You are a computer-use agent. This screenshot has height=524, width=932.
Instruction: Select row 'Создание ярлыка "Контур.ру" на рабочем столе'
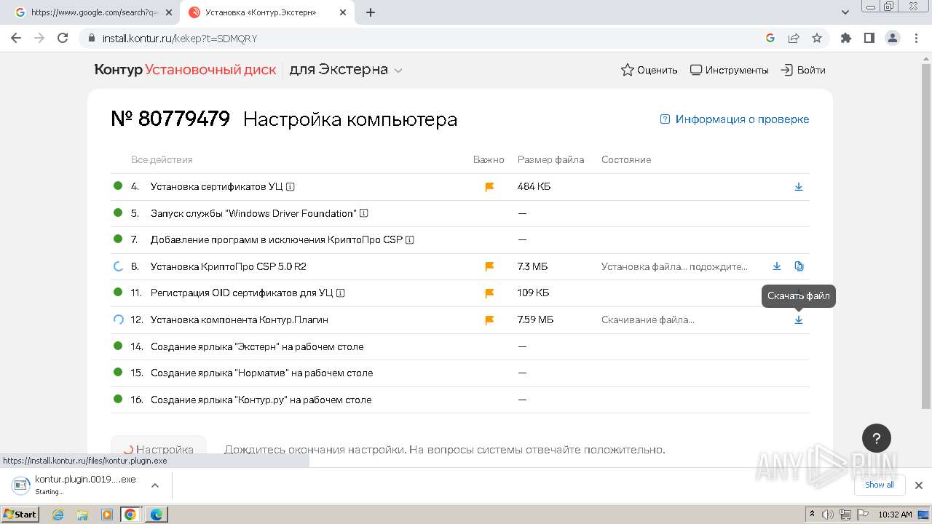pyautogui.click(x=460, y=400)
